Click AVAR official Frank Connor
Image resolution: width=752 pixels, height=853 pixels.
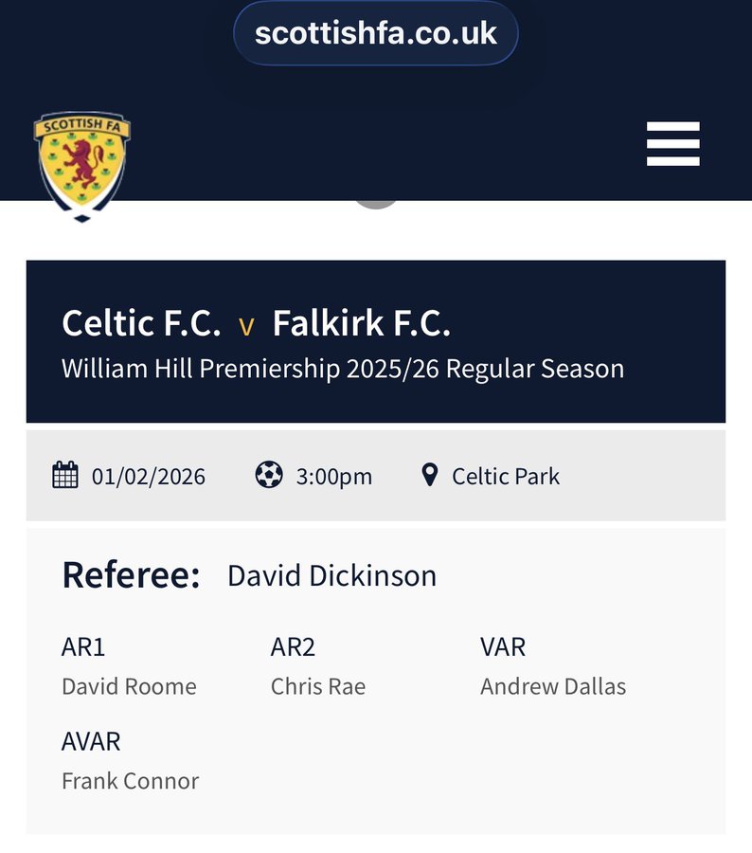click(130, 781)
